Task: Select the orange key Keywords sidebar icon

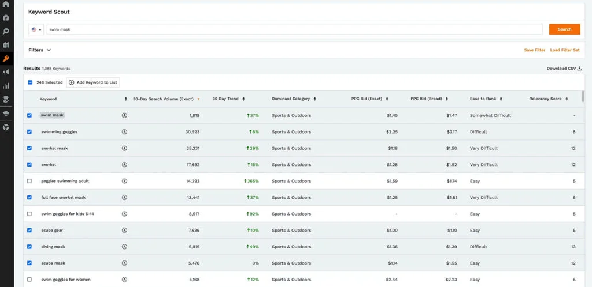Action: coord(6,59)
